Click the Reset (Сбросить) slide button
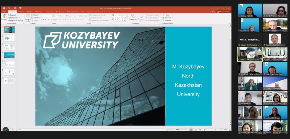290x139 pixels. [36, 18]
